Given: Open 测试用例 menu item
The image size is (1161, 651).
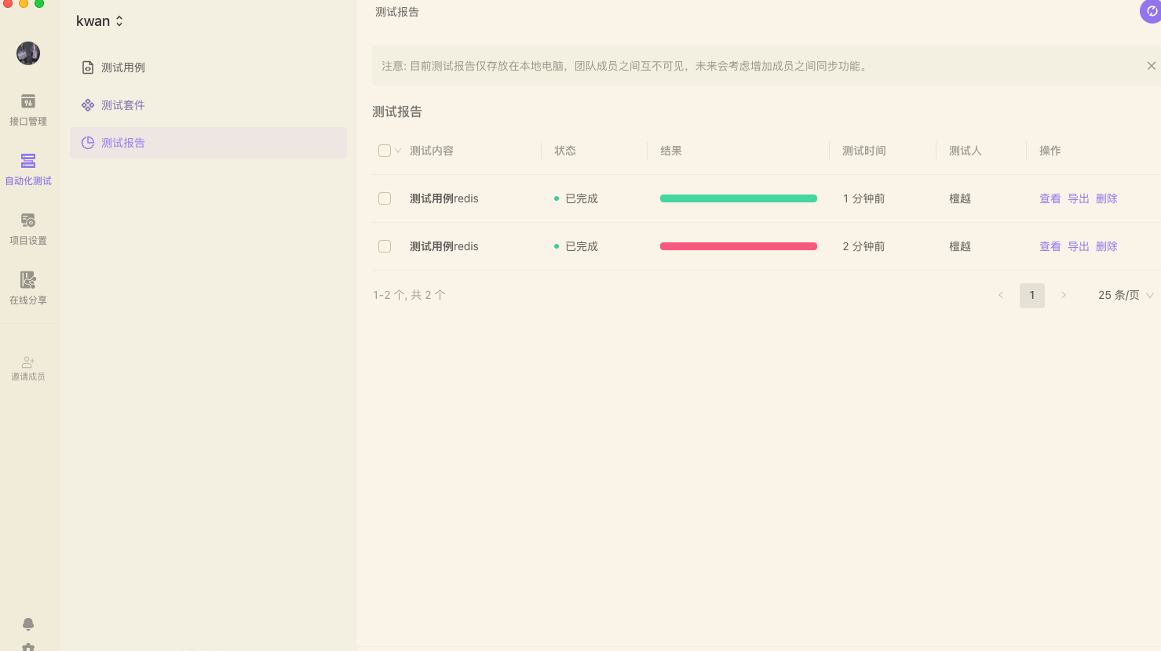Looking at the screenshot, I should [x=208, y=67].
